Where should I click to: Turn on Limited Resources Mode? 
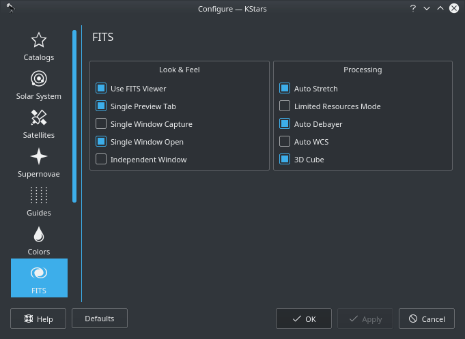click(x=285, y=106)
